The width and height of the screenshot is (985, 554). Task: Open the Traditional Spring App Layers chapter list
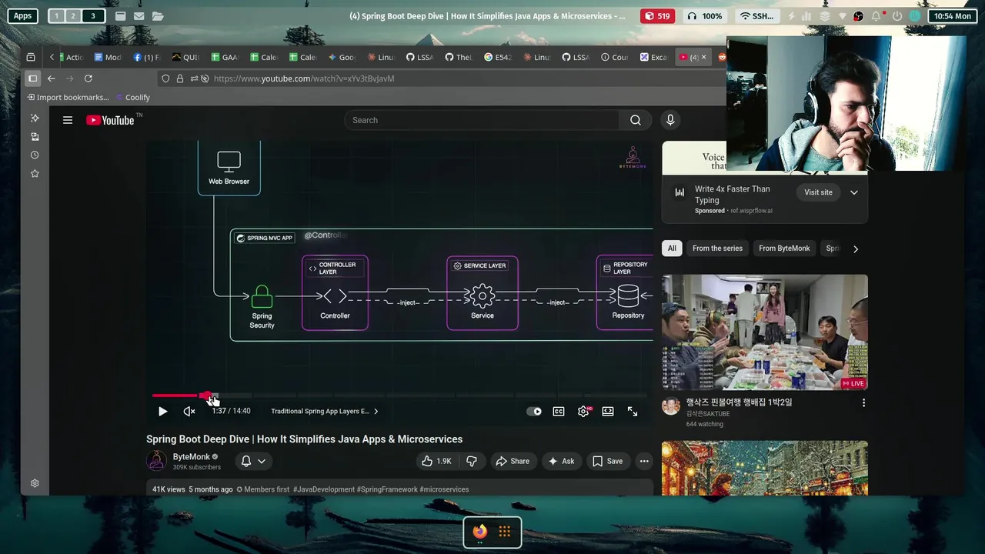[x=324, y=412]
